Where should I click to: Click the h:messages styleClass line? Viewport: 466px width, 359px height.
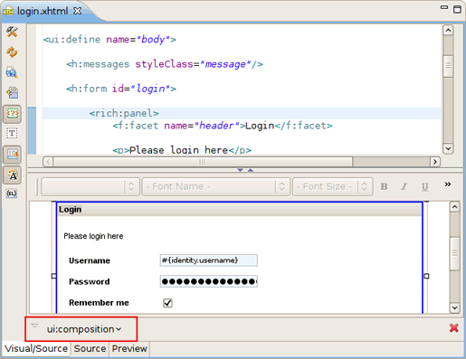(x=165, y=64)
